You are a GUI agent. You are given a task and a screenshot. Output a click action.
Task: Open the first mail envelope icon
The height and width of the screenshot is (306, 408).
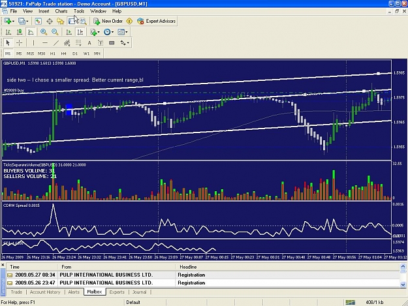click(x=10, y=275)
